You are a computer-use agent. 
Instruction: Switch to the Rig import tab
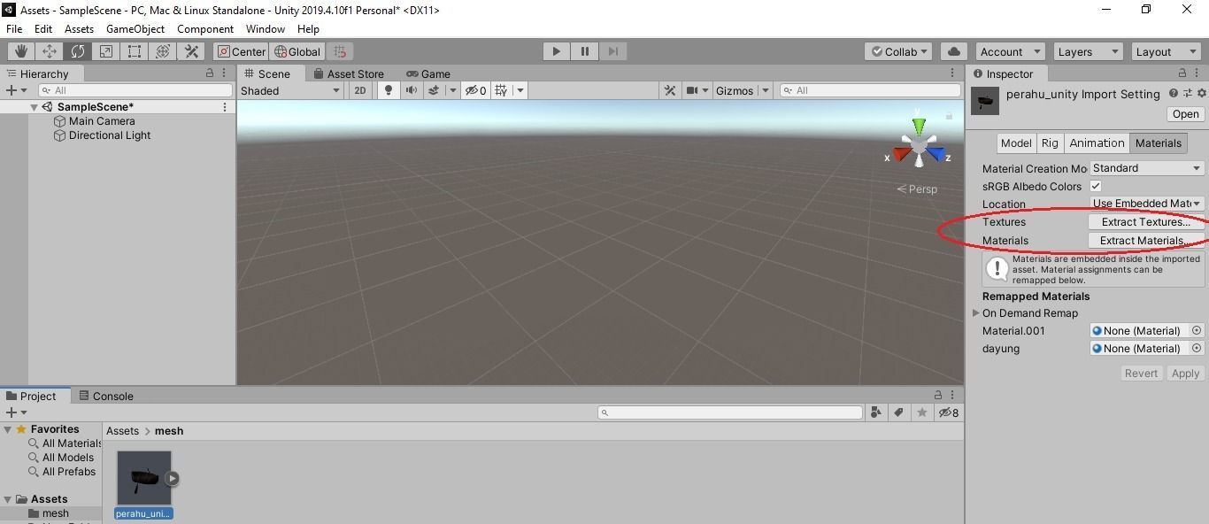[x=1050, y=143]
